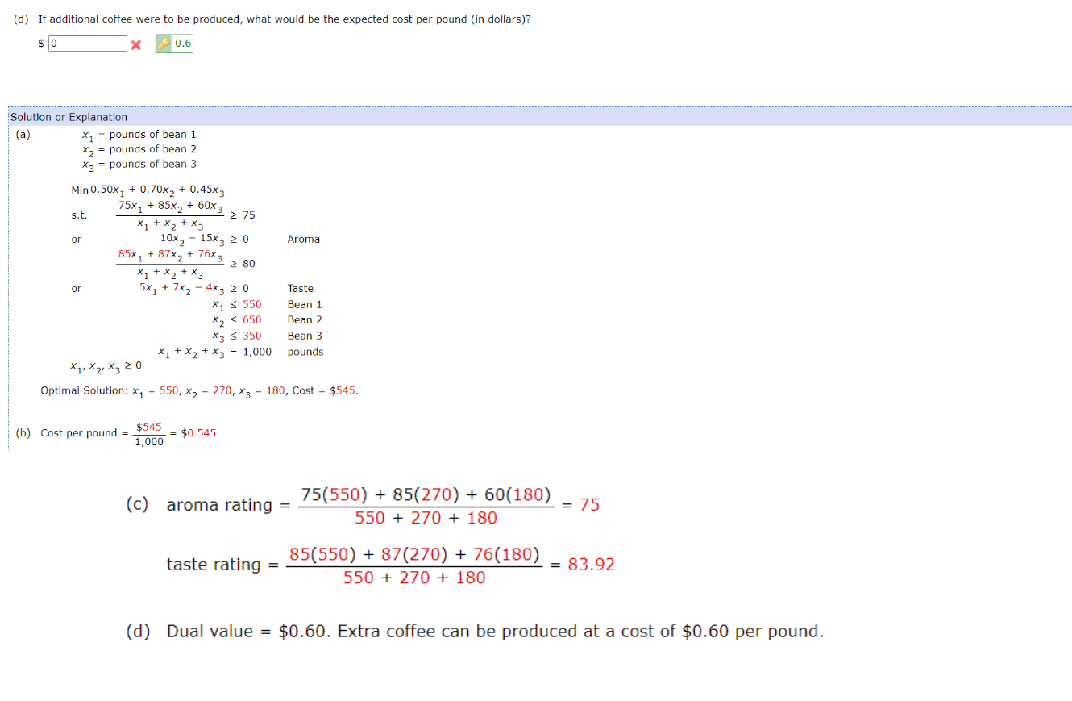Click the part (c) aroma rating equation
This screenshot has height=701, width=1072.
363,504
